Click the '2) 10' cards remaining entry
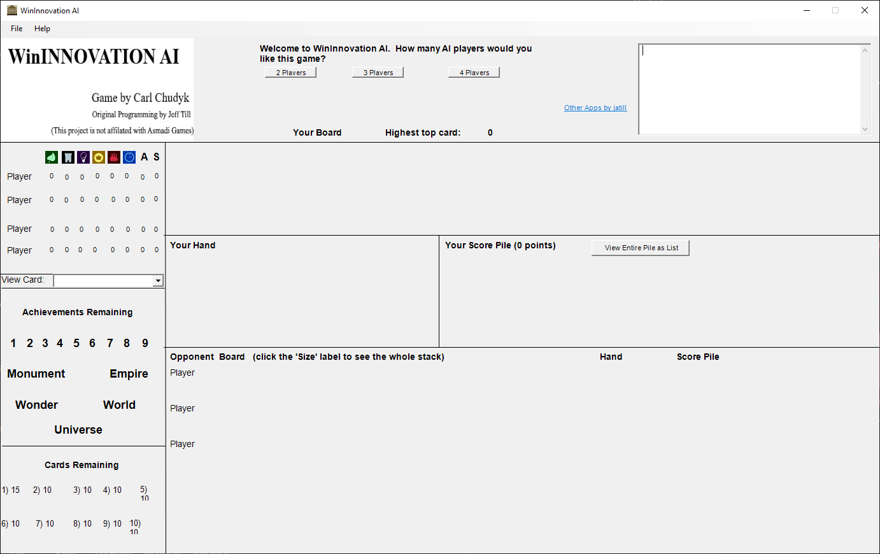The width and height of the screenshot is (880, 554). (x=43, y=490)
